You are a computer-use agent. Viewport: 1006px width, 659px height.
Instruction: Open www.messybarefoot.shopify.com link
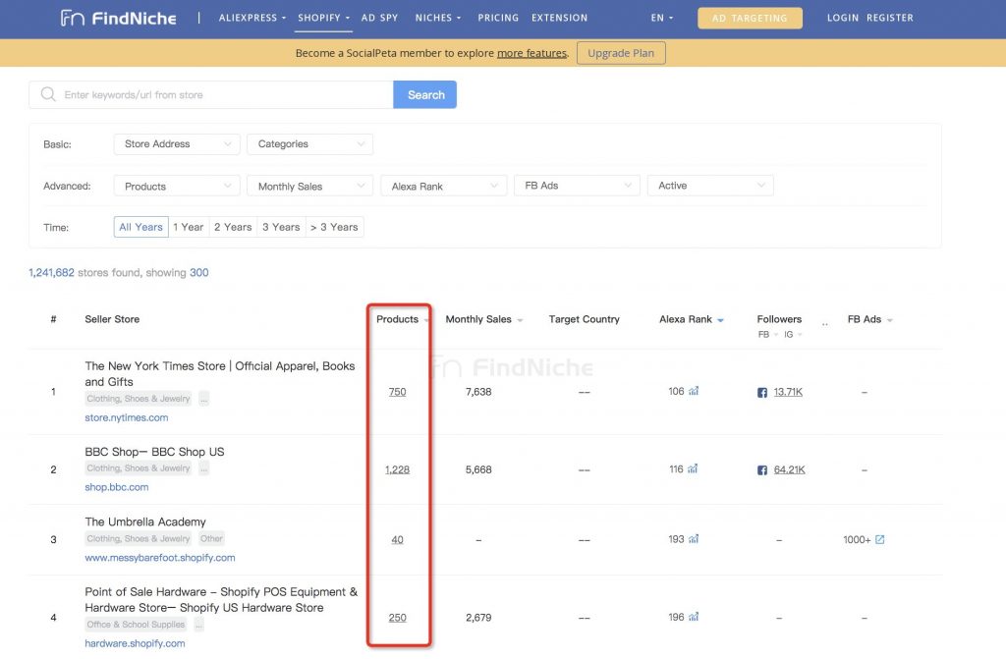pyautogui.click(x=160, y=558)
